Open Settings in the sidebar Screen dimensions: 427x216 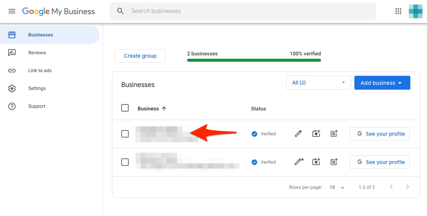coord(37,88)
